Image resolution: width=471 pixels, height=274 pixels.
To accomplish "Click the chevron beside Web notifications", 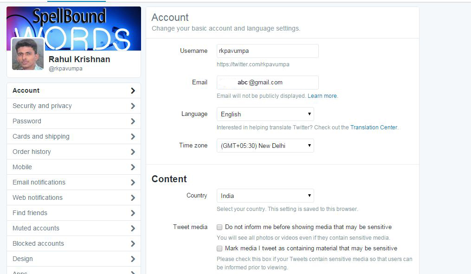I will tap(133, 198).
